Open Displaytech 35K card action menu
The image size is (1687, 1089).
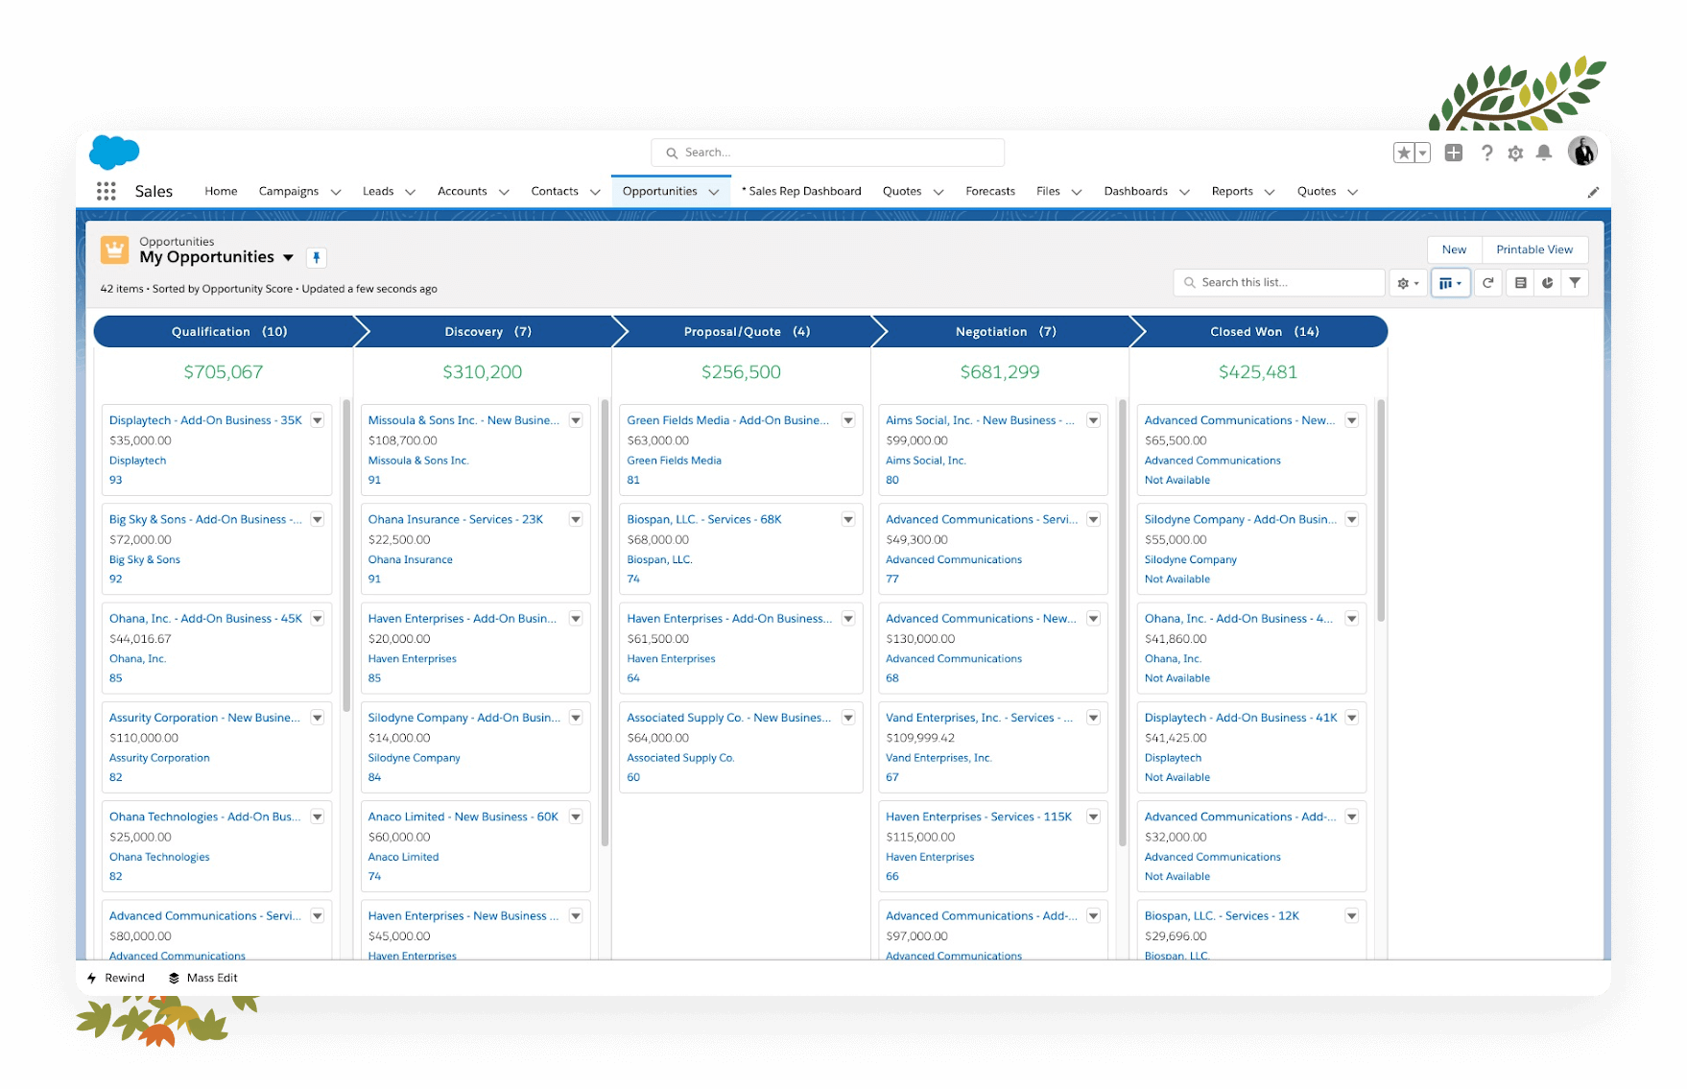(x=317, y=420)
